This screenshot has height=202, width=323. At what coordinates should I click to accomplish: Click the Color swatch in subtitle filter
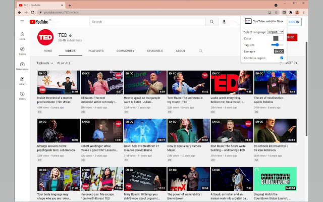pyautogui.click(x=278, y=38)
